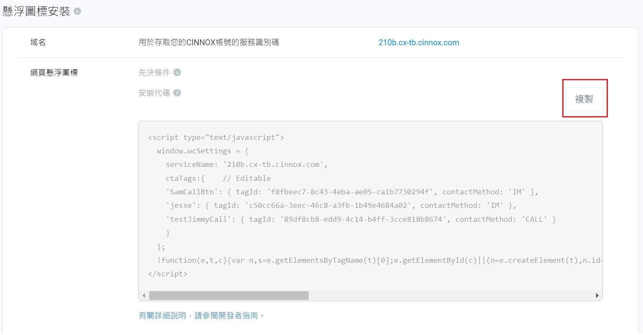Click the 安裝代碼 text
The height and width of the screenshot is (335, 643).
[x=154, y=93]
